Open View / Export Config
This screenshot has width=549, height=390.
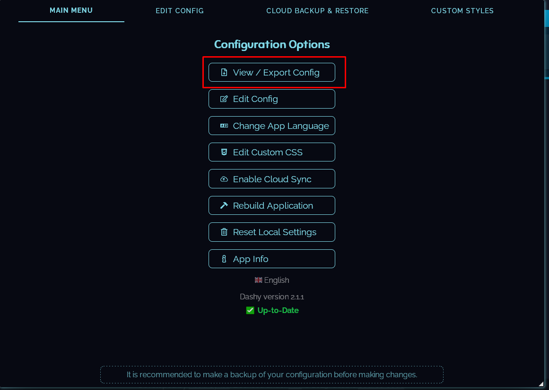272,72
